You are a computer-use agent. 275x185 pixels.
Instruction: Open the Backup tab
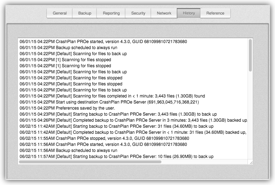click(85, 13)
